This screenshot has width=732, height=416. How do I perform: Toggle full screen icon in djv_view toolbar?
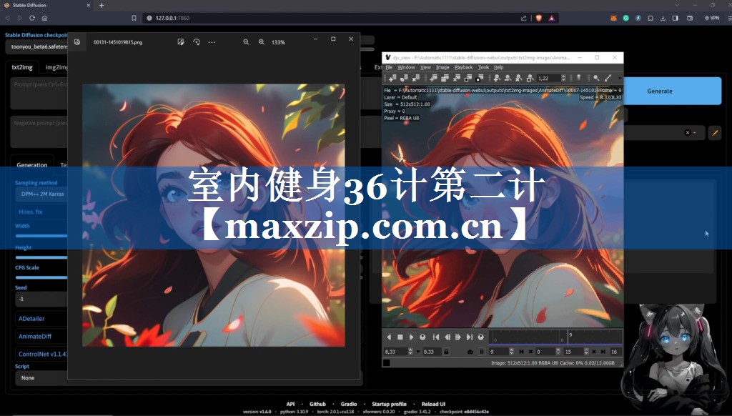(480, 78)
